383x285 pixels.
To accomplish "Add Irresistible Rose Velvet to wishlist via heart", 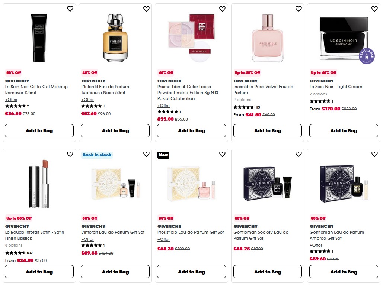I will tap(298, 9).
